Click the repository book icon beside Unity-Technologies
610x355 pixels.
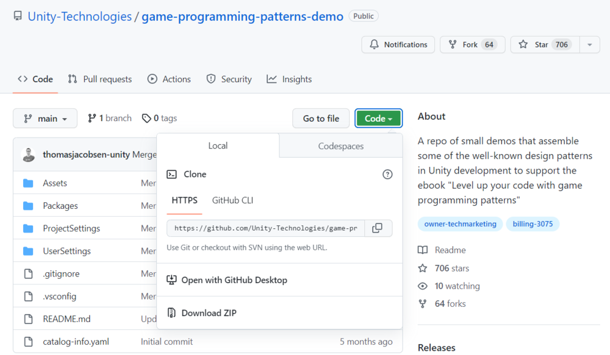[18, 15]
